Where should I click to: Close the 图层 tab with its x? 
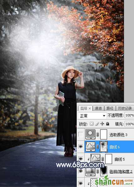pos(90,109)
